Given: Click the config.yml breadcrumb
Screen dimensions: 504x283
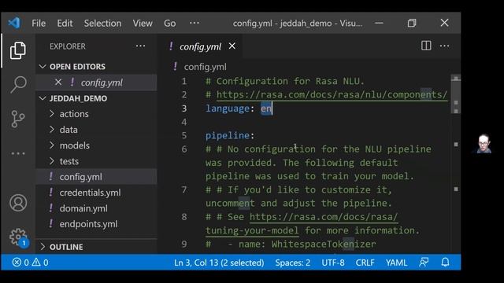Looking at the screenshot, I should click(x=205, y=67).
